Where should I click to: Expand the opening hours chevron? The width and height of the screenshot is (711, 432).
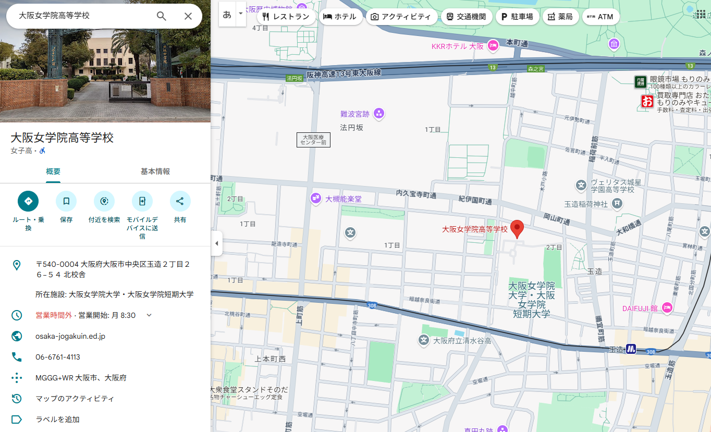(x=149, y=315)
